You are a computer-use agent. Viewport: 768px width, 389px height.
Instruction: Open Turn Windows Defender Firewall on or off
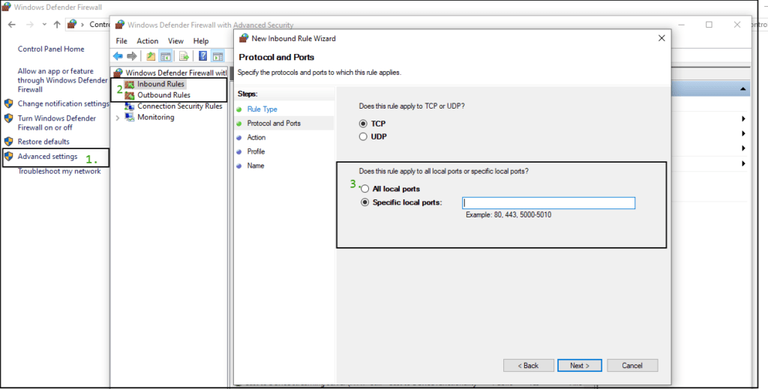click(57, 123)
